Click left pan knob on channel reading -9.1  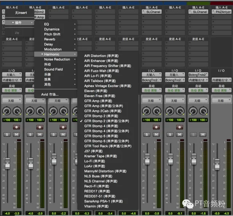[170, 111]
